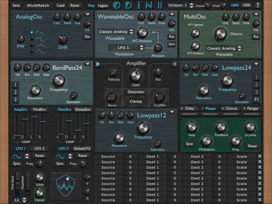Click the Phaser Feedback knob
Image resolution: width=272 pixels, height=204 pixels.
[221, 127]
